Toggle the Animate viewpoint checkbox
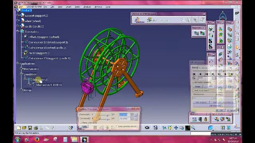255x143 pixels. pos(194,82)
